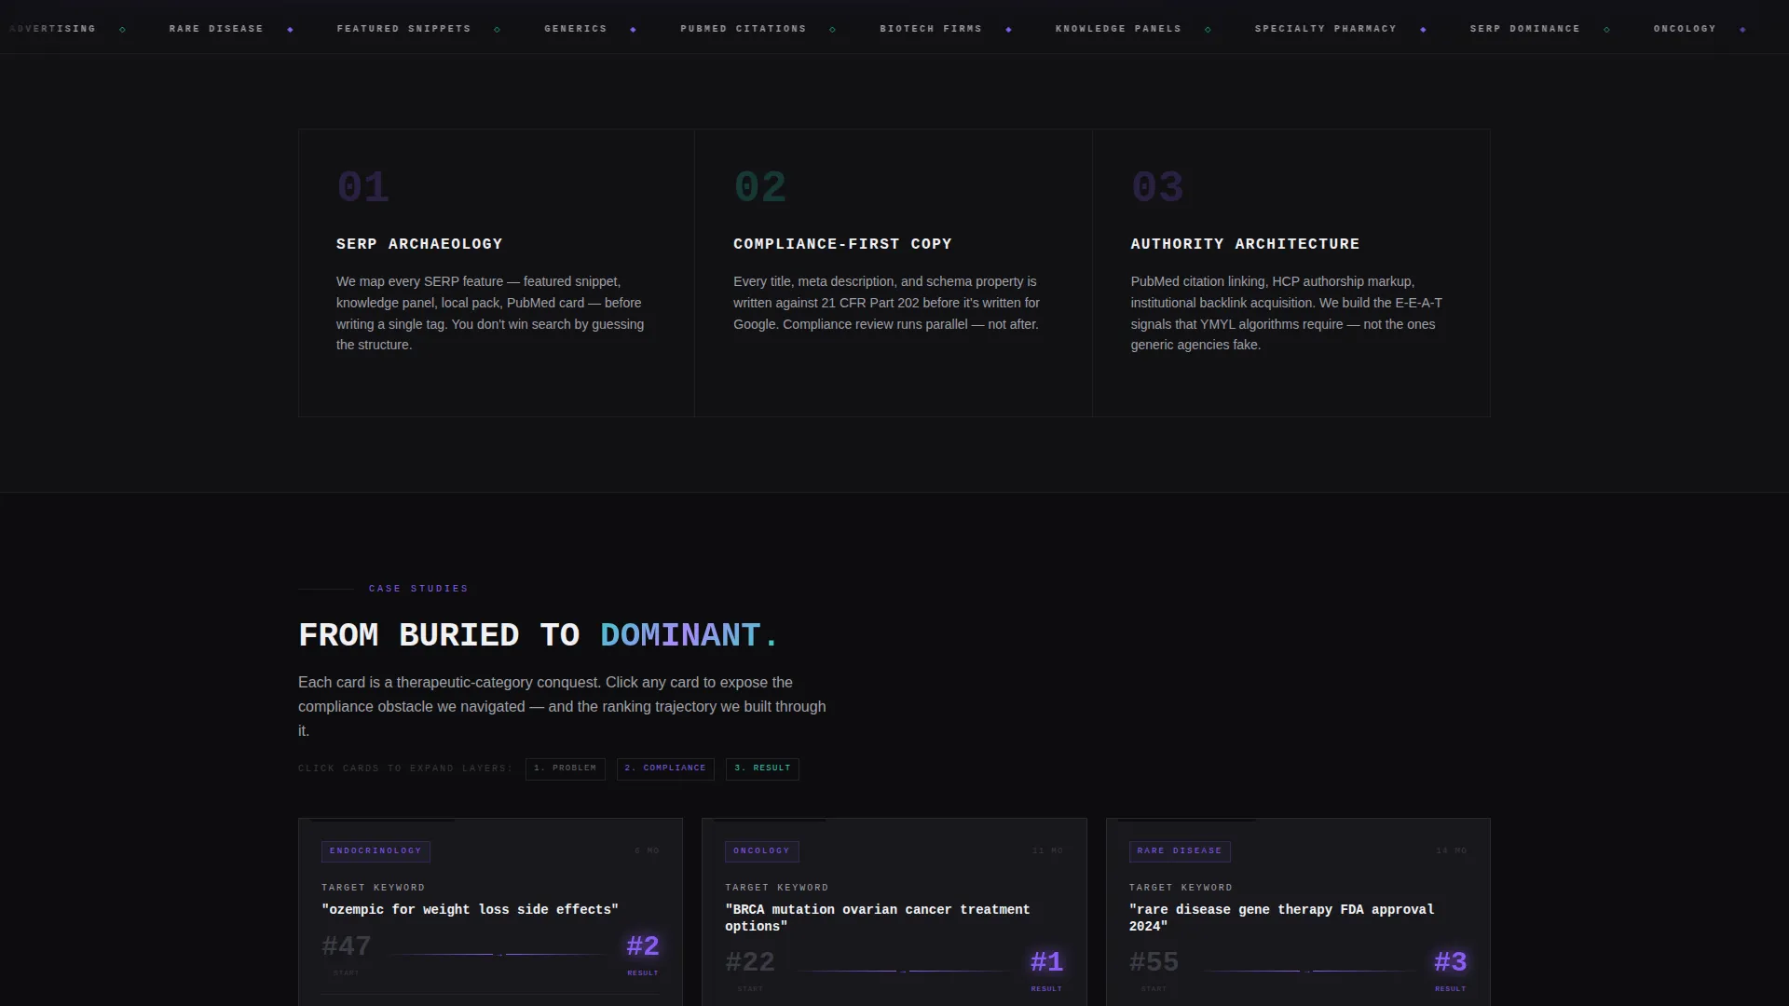Click the '#3' result rank
This screenshot has width=1789, height=1006.
pos(1451,962)
